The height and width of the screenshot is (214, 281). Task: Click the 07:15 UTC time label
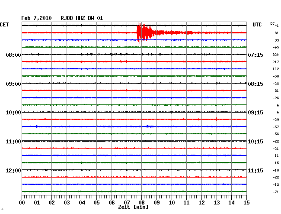click(x=255, y=55)
